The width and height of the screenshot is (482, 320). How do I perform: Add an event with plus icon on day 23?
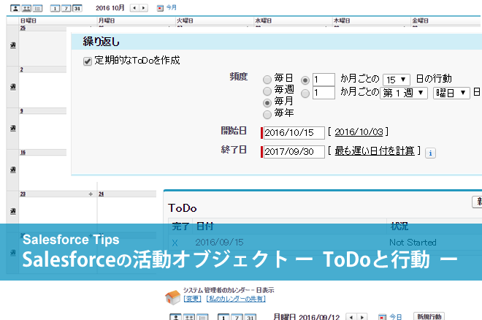coord(91,194)
